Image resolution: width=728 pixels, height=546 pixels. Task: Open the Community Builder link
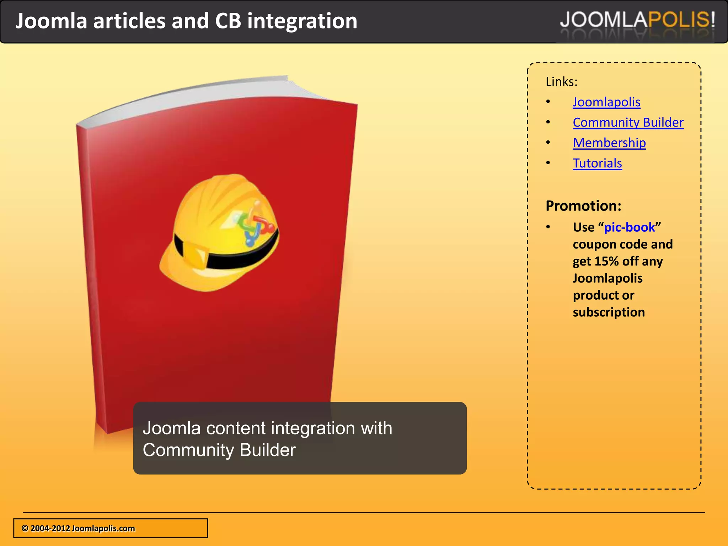(x=628, y=123)
